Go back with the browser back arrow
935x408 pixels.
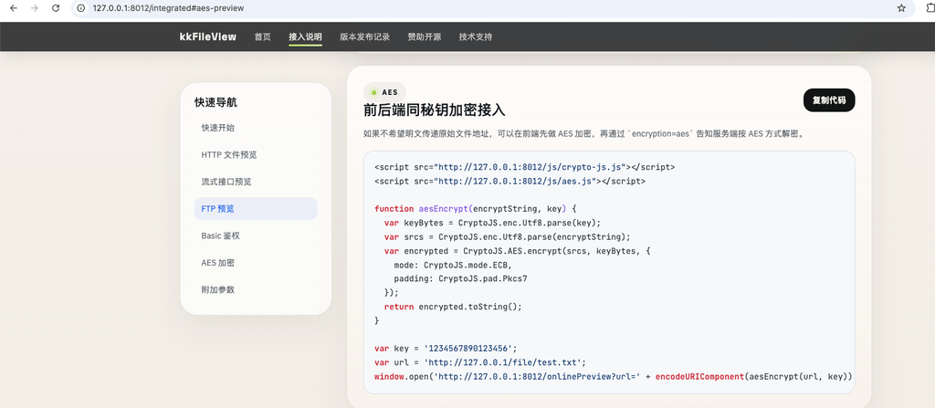[14, 8]
